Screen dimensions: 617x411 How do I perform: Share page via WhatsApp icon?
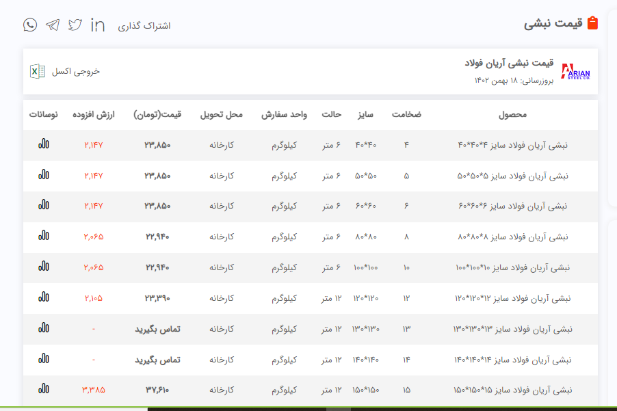pos(30,25)
